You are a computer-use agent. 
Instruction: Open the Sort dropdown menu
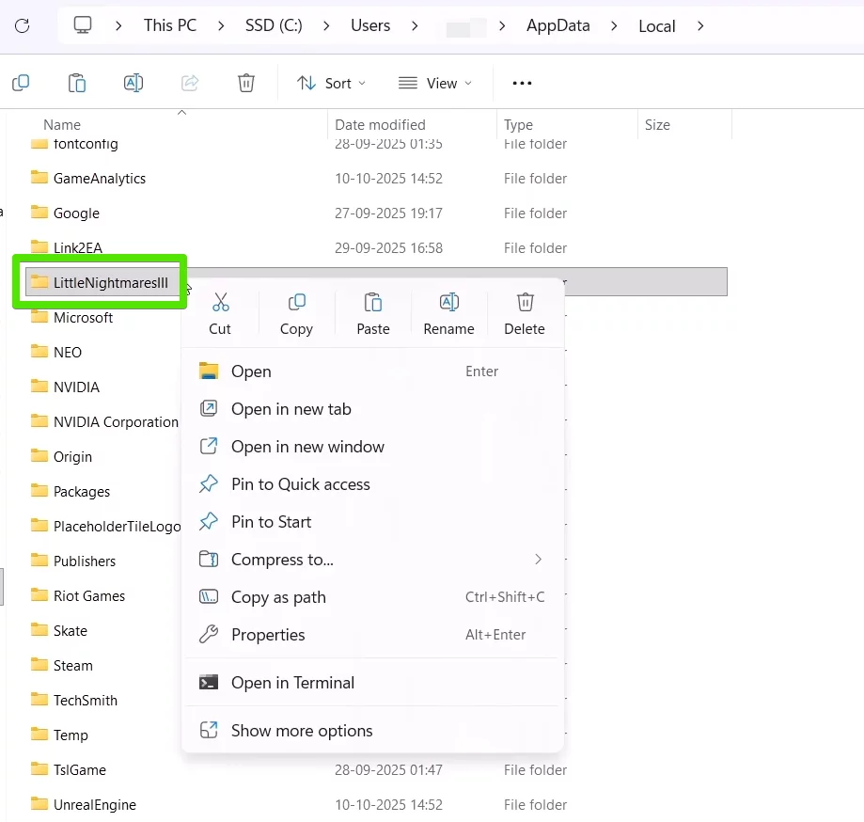coord(331,83)
